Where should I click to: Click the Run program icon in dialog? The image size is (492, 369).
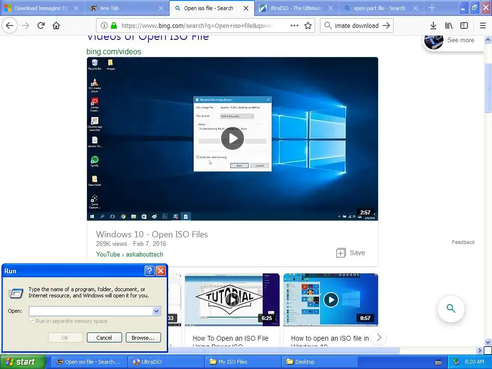click(x=16, y=293)
